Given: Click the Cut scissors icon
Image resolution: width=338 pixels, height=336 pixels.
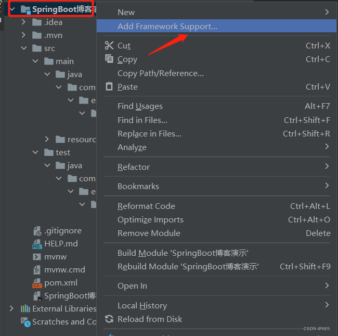Looking at the screenshot, I should [109, 45].
